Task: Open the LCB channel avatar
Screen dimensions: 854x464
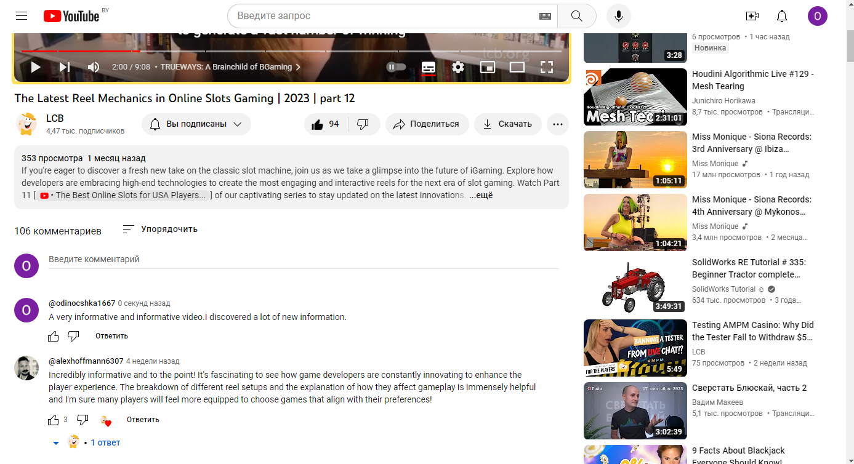Action: coord(26,124)
